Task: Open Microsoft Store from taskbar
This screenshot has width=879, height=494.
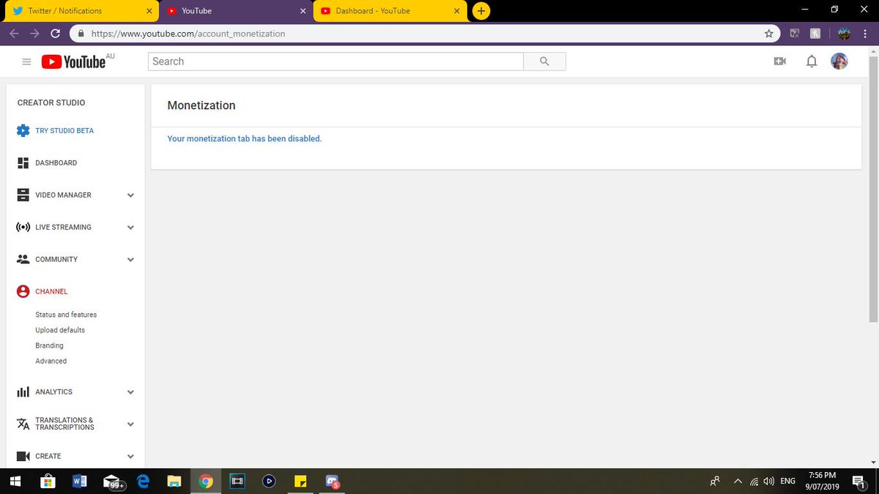Action: (x=48, y=481)
